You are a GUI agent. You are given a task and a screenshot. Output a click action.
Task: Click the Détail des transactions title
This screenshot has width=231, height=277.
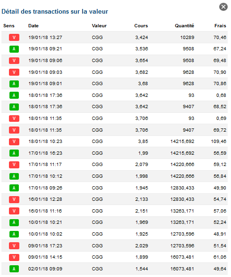(55, 12)
